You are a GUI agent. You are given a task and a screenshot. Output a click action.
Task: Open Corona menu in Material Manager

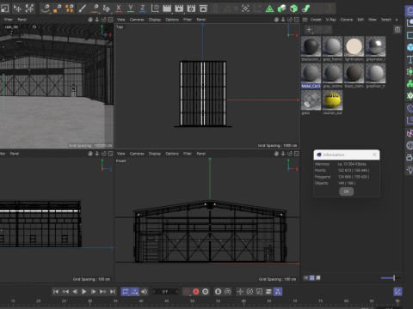pyautogui.click(x=347, y=20)
